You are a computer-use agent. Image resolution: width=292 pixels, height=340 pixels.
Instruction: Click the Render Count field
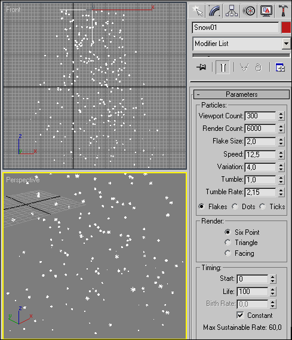point(260,128)
